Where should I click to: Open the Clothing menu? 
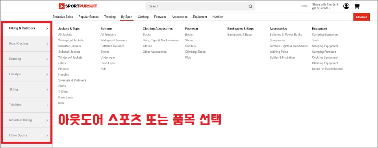[x=143, y=17]
